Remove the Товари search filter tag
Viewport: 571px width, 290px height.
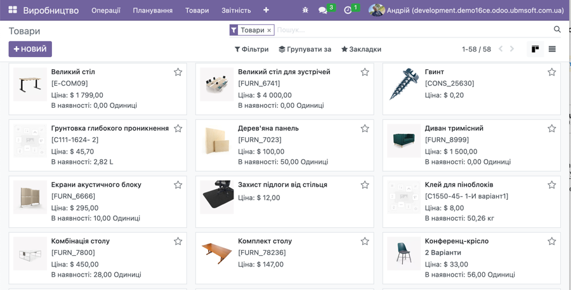coord(269,30)
